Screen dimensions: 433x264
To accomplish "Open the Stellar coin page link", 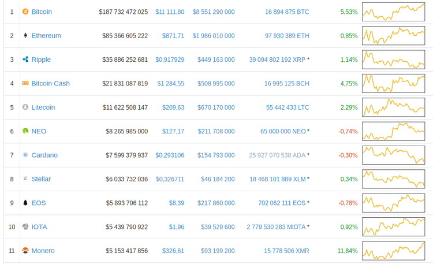I will point(41,179).
